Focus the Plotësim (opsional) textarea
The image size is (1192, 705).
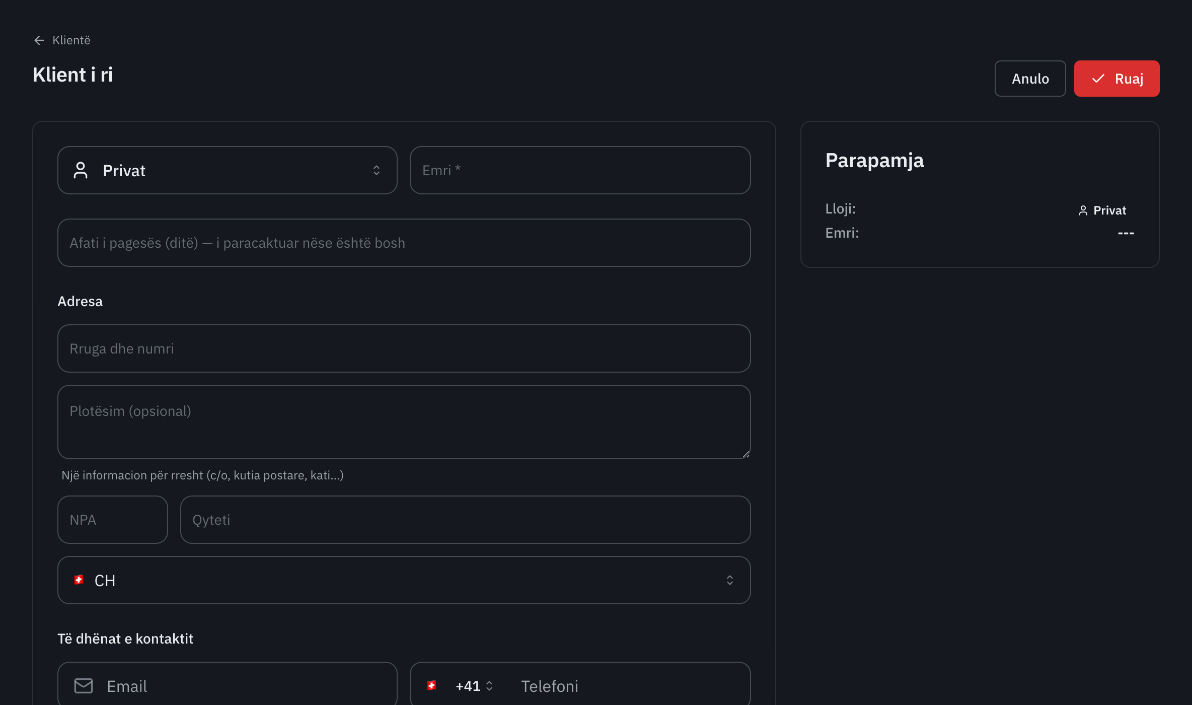pyautogui.click(x=404, y=422)
